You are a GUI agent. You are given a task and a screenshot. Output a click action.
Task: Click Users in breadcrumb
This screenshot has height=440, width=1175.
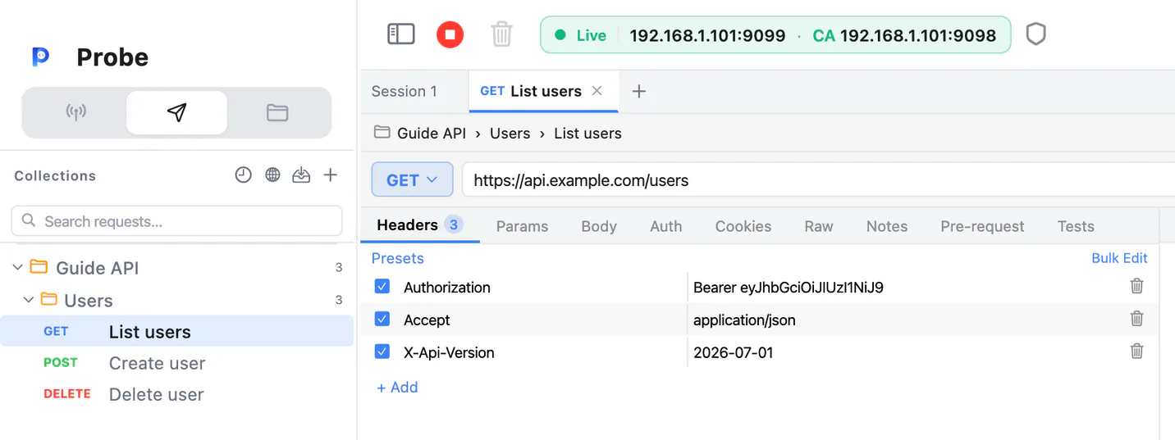click(510, 133)
